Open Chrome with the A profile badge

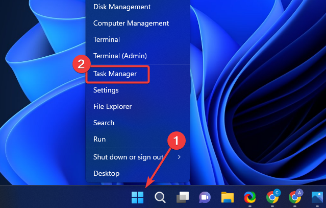click(295, 196)
